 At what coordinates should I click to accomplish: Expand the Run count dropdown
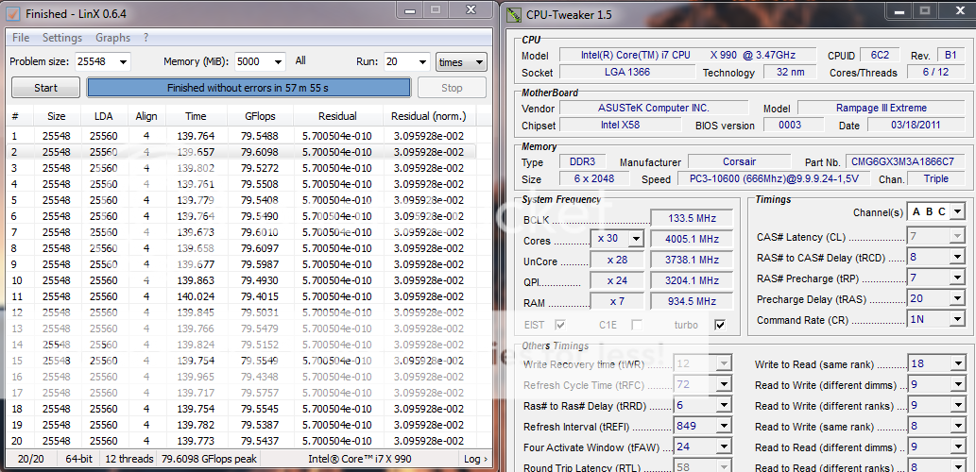coord(422,62)
